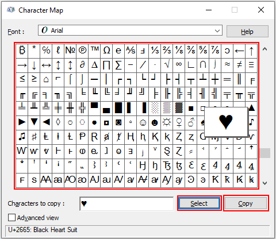276x239 pixels.
Task: Pick the sun symbol character
Action: [x=167, y=123]
